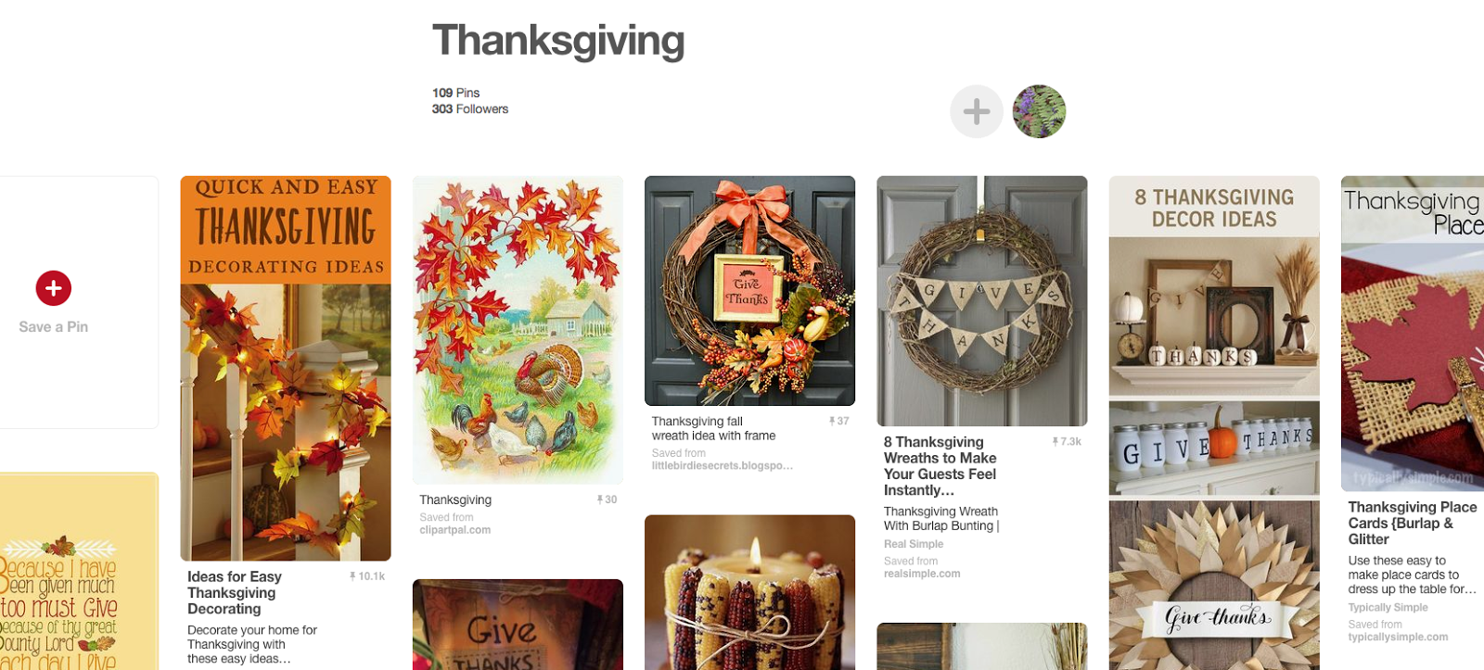The image size is (1484, 670).
Task: Click the red Save a Pin plus icon
Action: click(54, 288)
